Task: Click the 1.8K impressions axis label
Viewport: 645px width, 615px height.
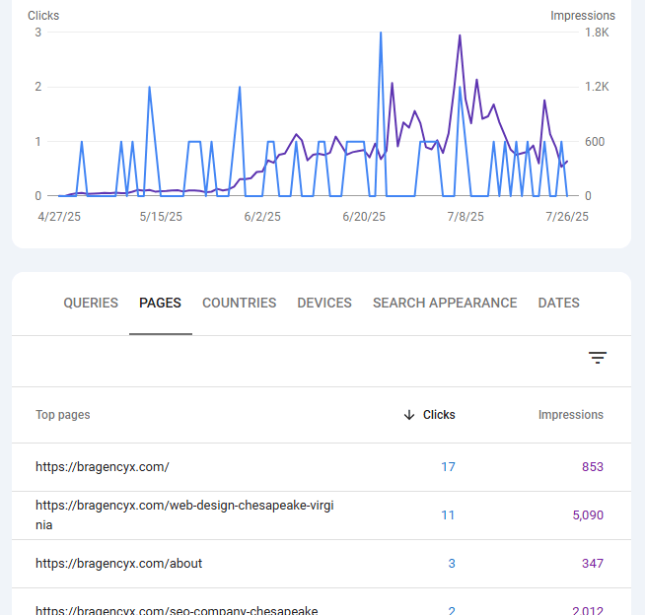Action: point(597,33)
